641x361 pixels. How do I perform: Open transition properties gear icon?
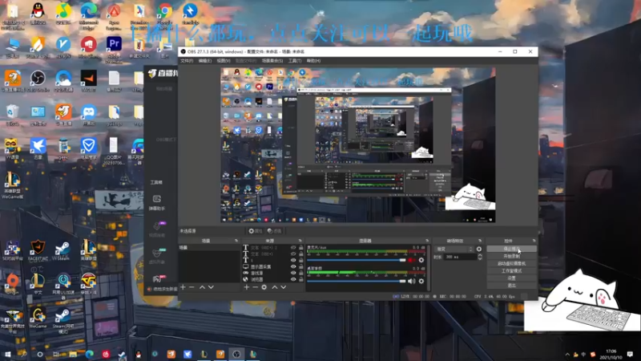point(479,249)
